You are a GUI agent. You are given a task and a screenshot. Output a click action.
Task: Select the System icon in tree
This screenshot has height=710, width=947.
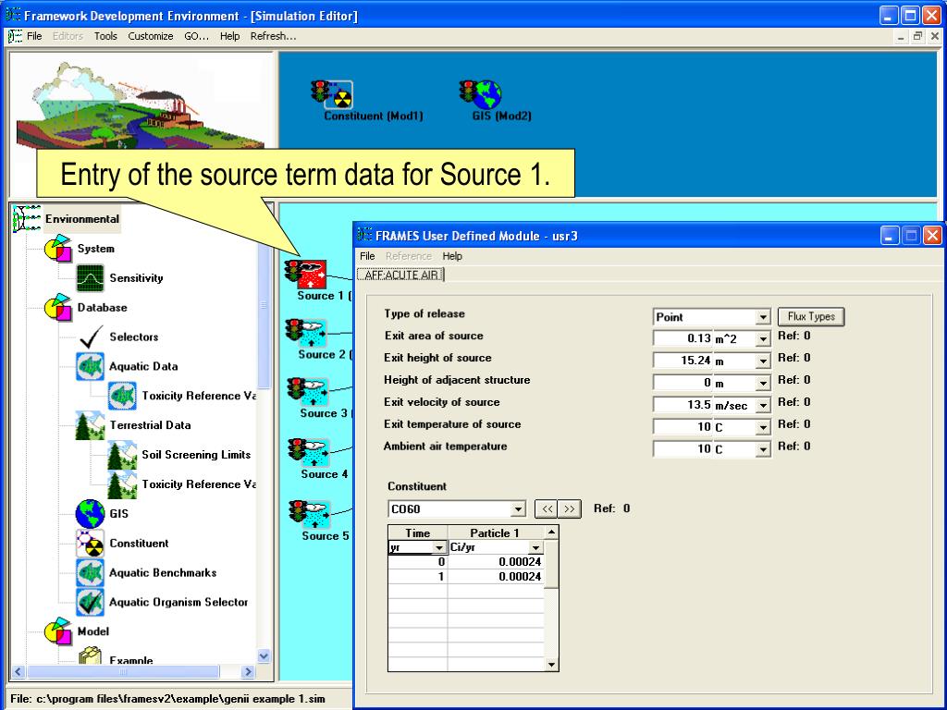coord(58,248)
